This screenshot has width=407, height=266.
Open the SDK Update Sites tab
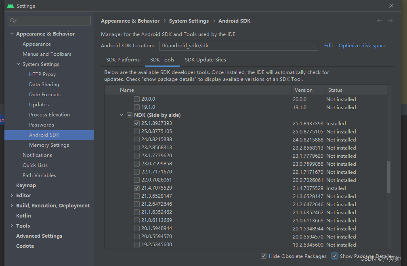pos(205,60)
